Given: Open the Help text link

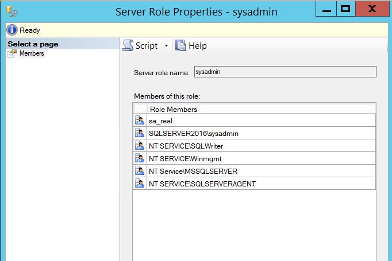Looking at the screenshot, I should coord(198,46).
